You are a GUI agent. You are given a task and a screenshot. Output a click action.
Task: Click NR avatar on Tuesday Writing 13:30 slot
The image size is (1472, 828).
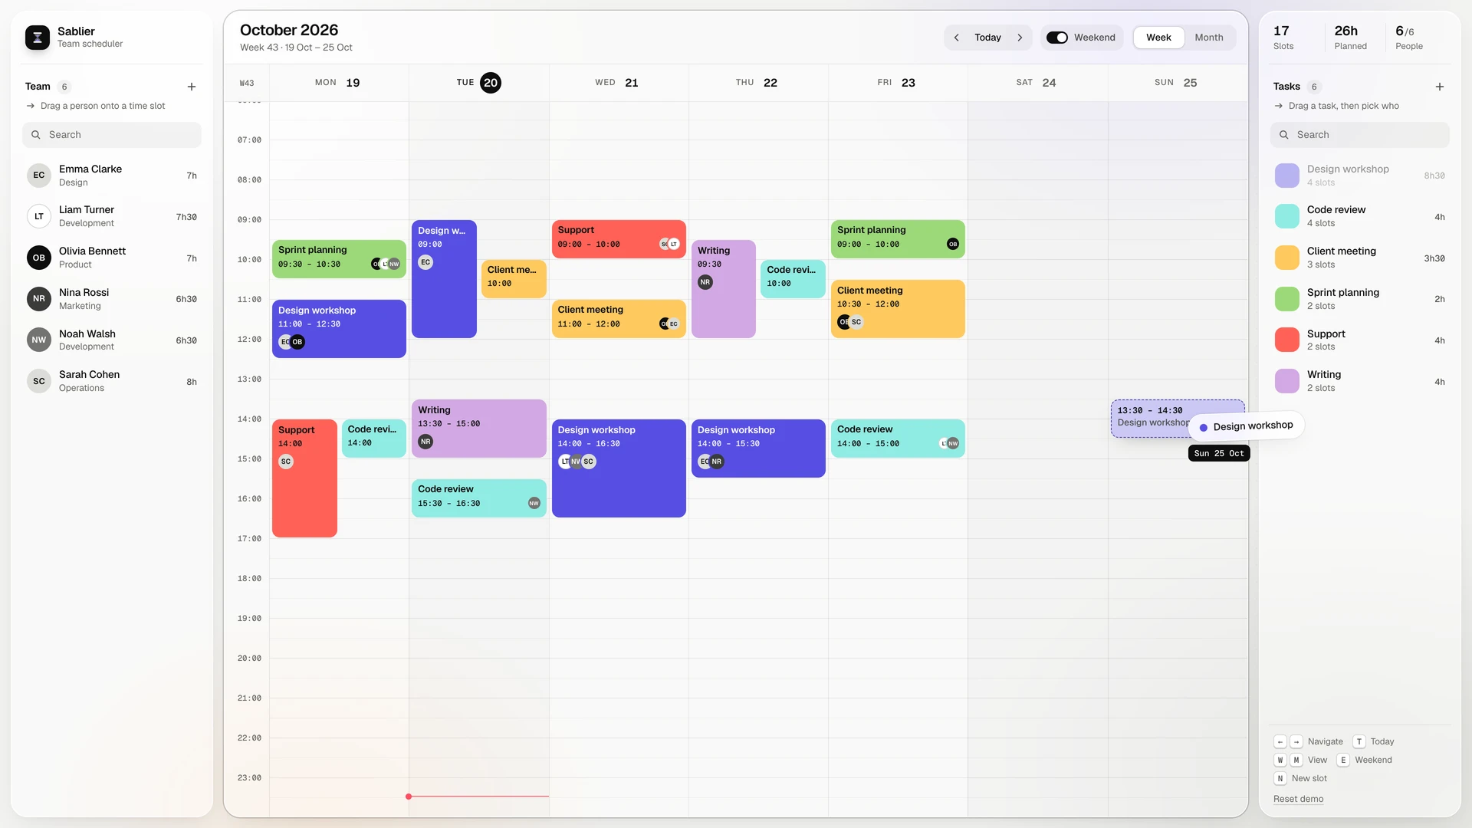click(426, 442)
